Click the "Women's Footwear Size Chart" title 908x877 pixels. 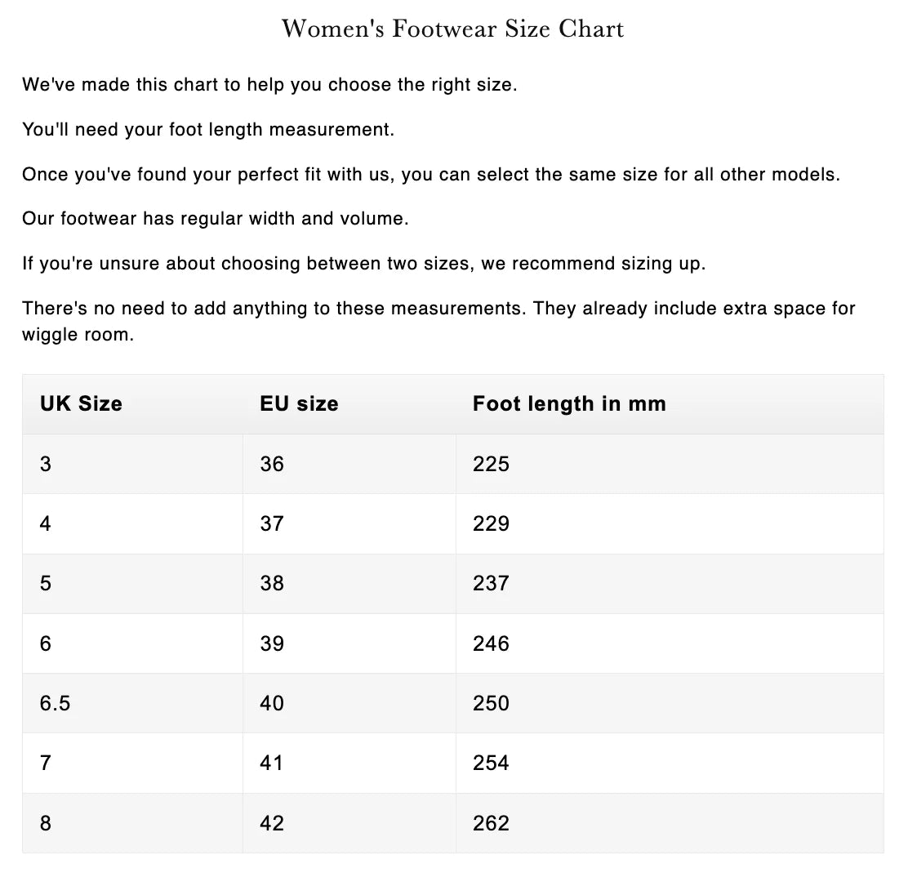tap(453, 29)
